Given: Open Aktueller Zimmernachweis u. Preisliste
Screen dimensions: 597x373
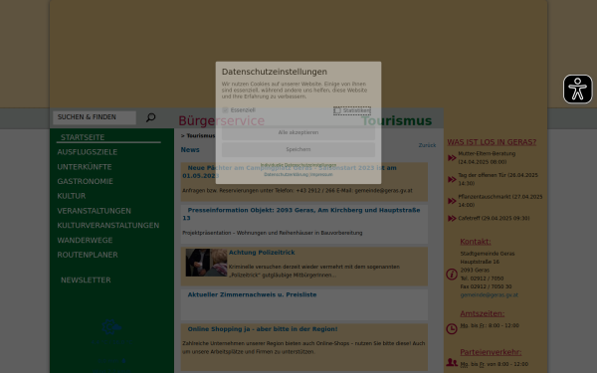Looking at the screenshot, I should (252, 294).
